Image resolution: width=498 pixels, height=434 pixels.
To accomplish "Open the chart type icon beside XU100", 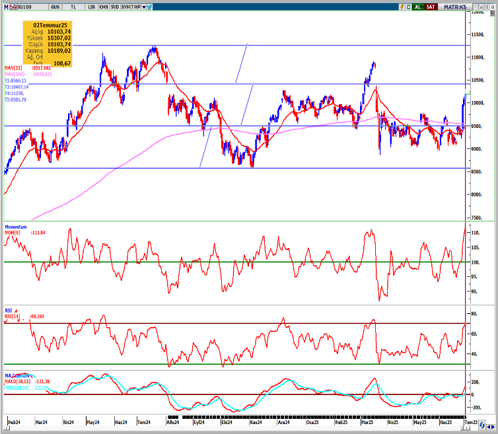I will point(13,7).
